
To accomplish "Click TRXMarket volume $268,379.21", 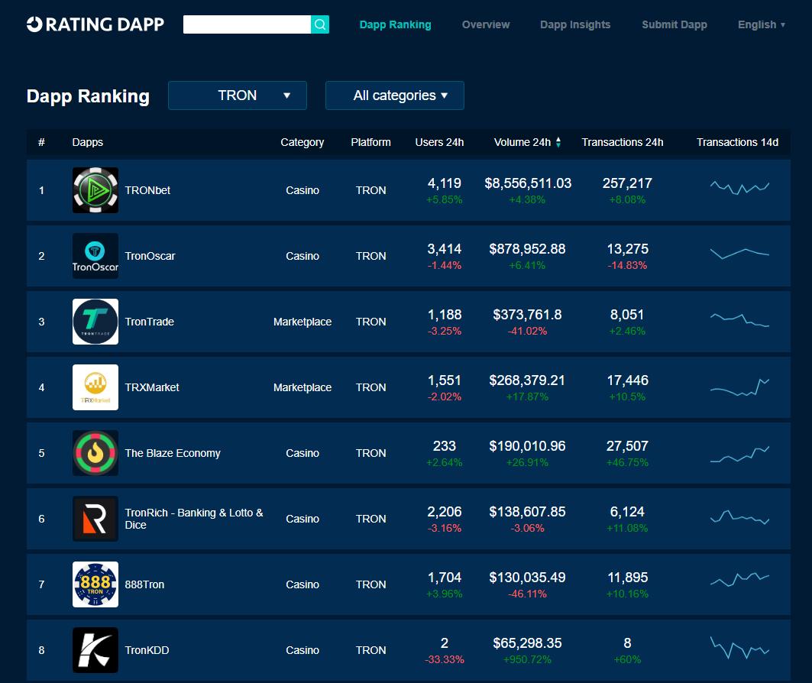I will point(527,380).
